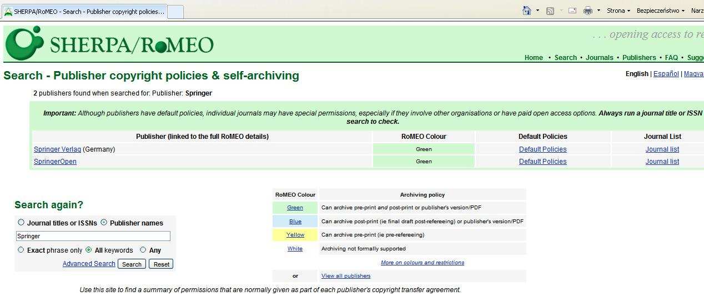Open Default Policies for Springer Verlag

tap(542, 149)
